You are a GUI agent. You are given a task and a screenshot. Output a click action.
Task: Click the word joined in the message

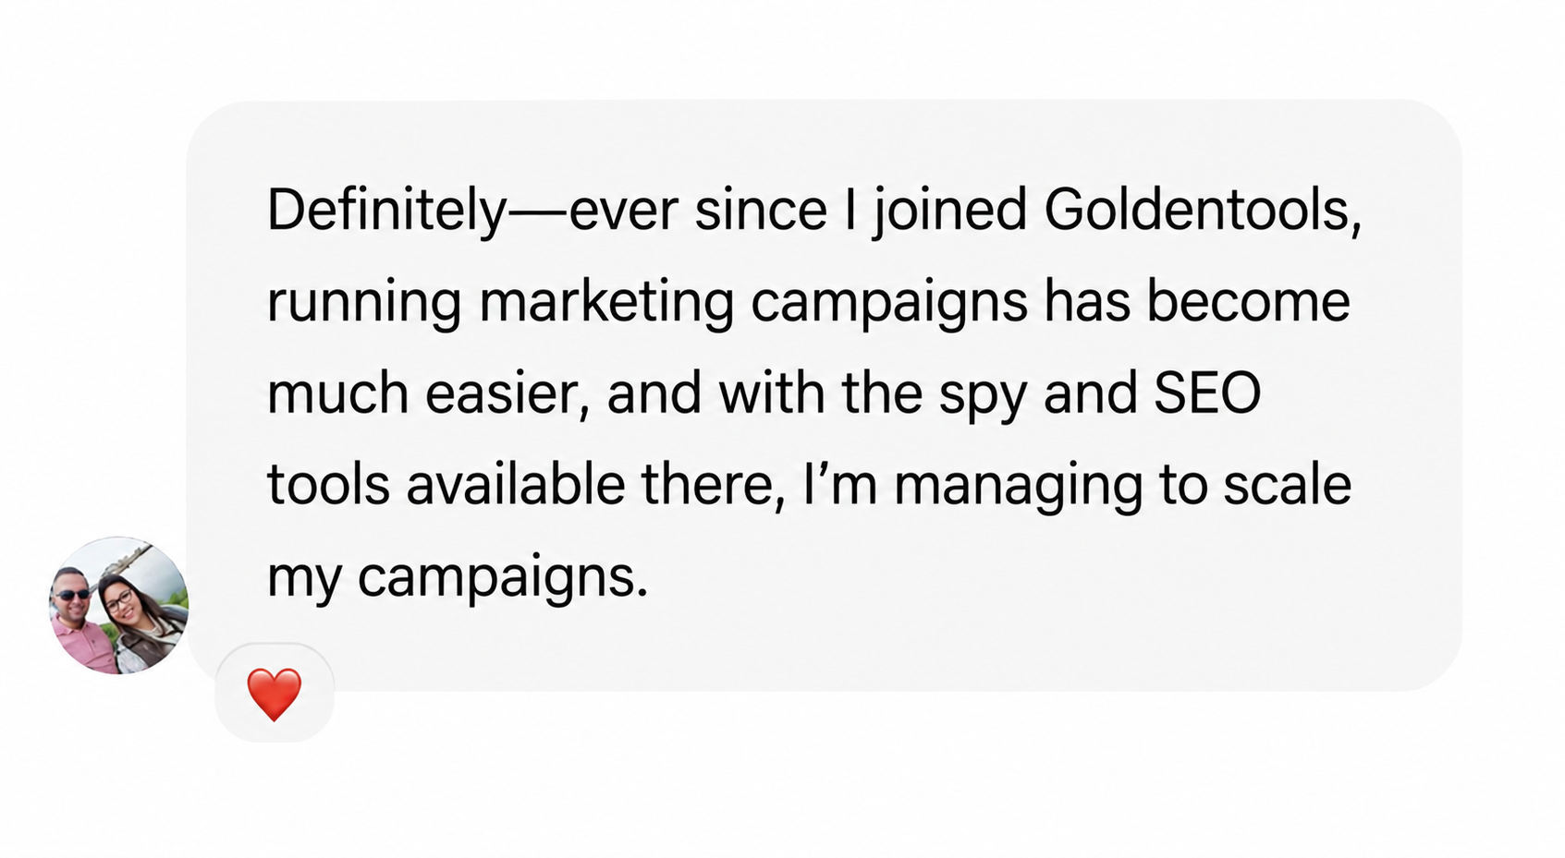(x=949, y=211)
